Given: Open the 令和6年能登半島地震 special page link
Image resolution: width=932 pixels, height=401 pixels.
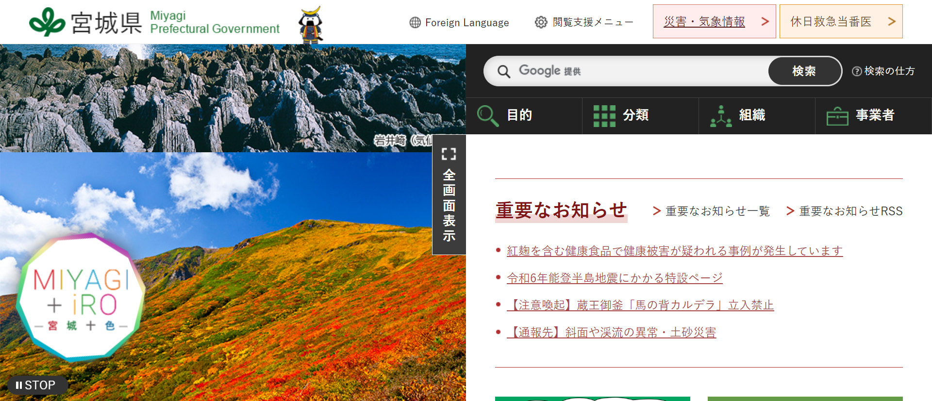Looking at the screenshot, I should [615, 278].
